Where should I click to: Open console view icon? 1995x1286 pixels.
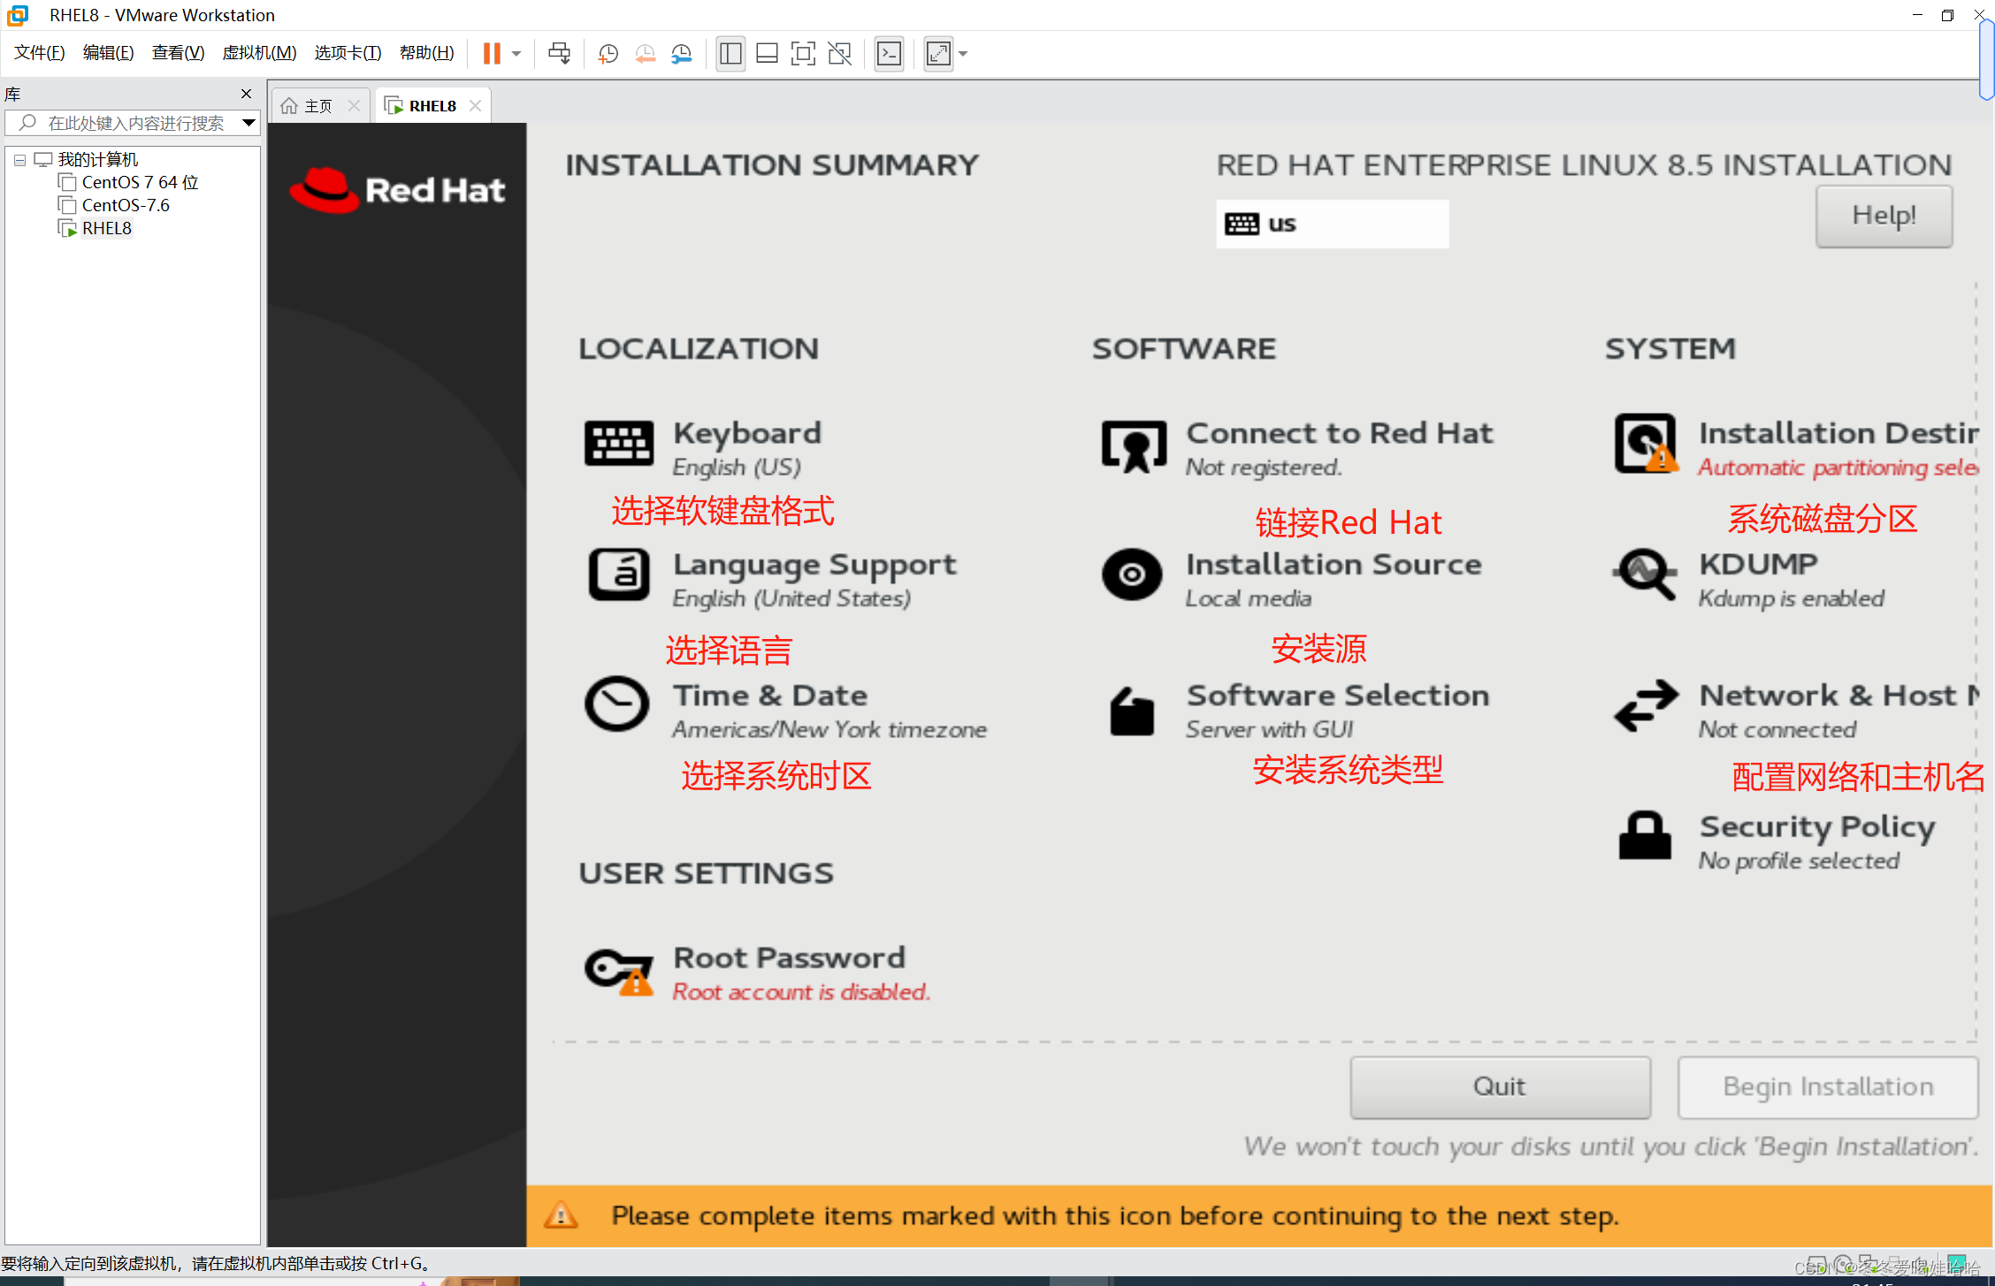[x=889, y=54]
